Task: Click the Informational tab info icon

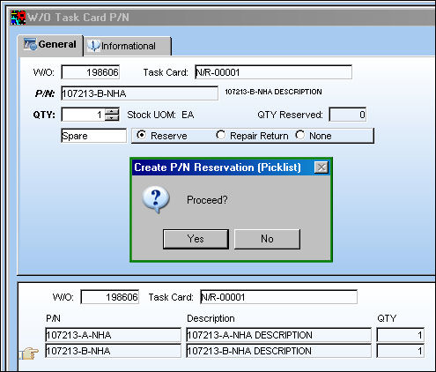Action: (x=93, y=46)
